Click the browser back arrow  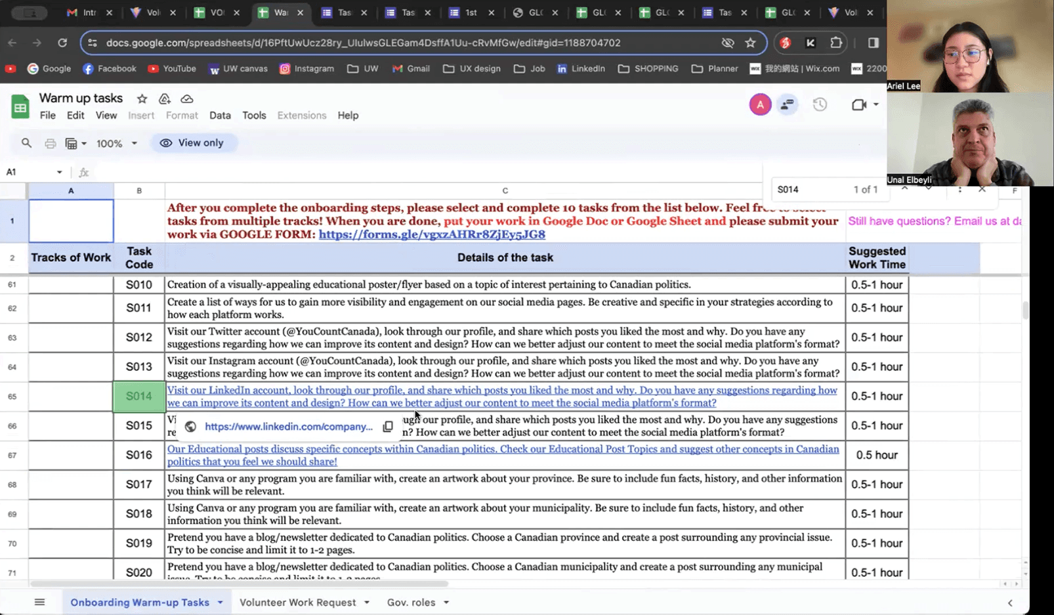coord(12,43)
